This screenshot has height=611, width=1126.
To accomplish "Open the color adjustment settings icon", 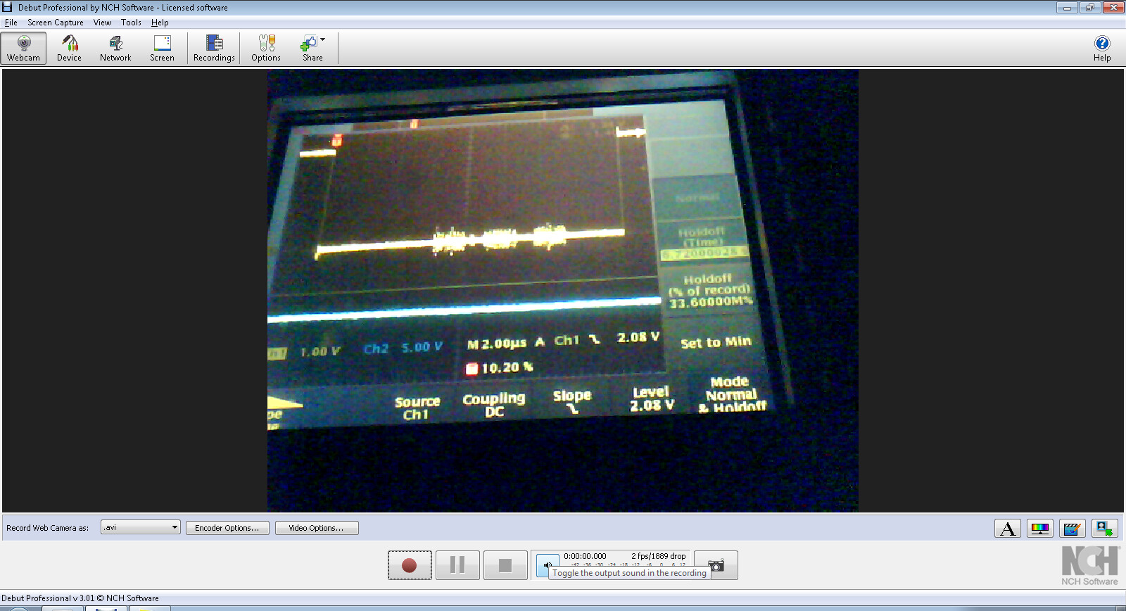I will click(1040, 528).
